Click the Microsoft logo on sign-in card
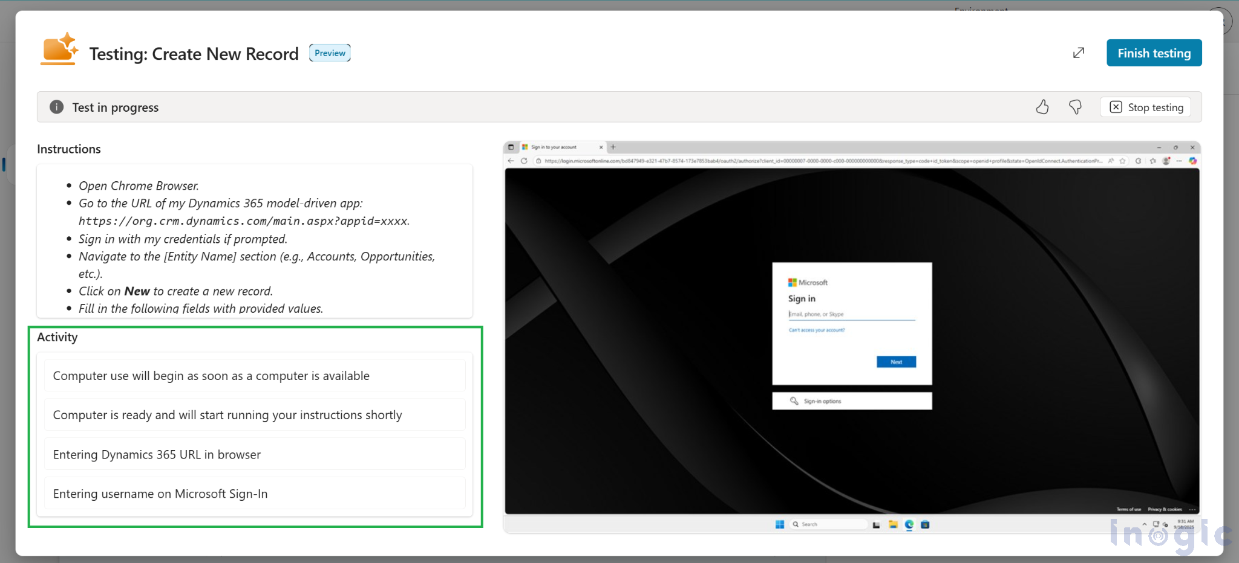Screen dimensions: 1239x563 (808, 282)
